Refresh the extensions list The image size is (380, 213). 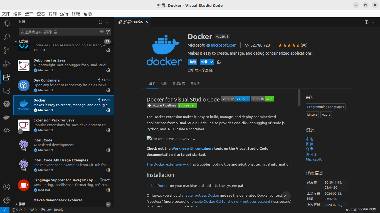100,22
